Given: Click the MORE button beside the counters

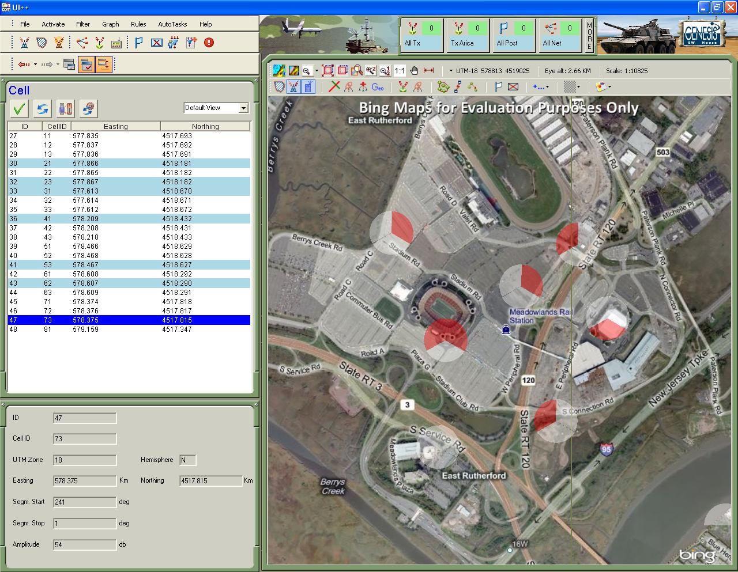Looking at the screenshot, I should coord(589,35).
